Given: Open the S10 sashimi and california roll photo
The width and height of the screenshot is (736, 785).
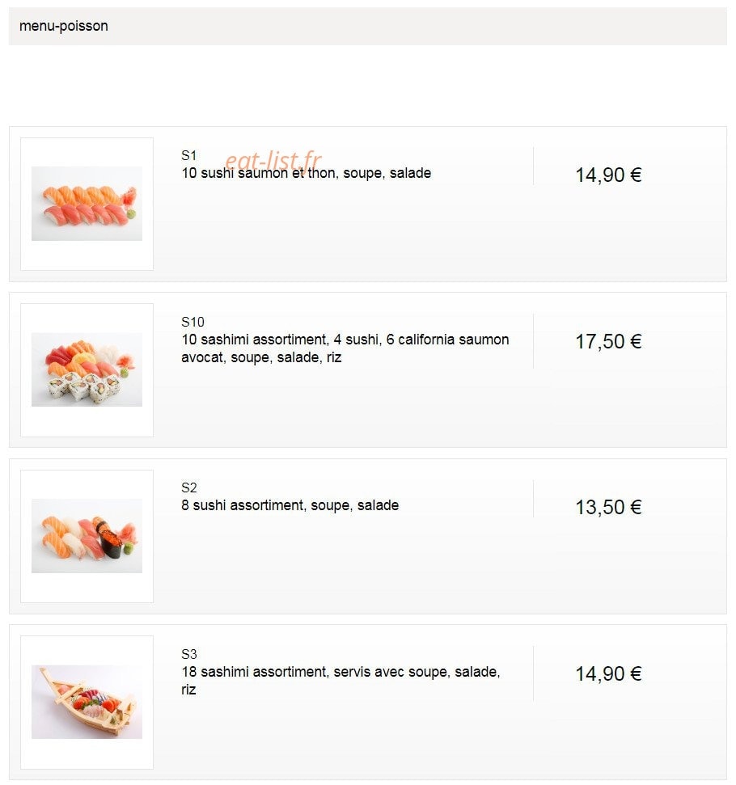Looking at the screenshot, I should 87,369.
